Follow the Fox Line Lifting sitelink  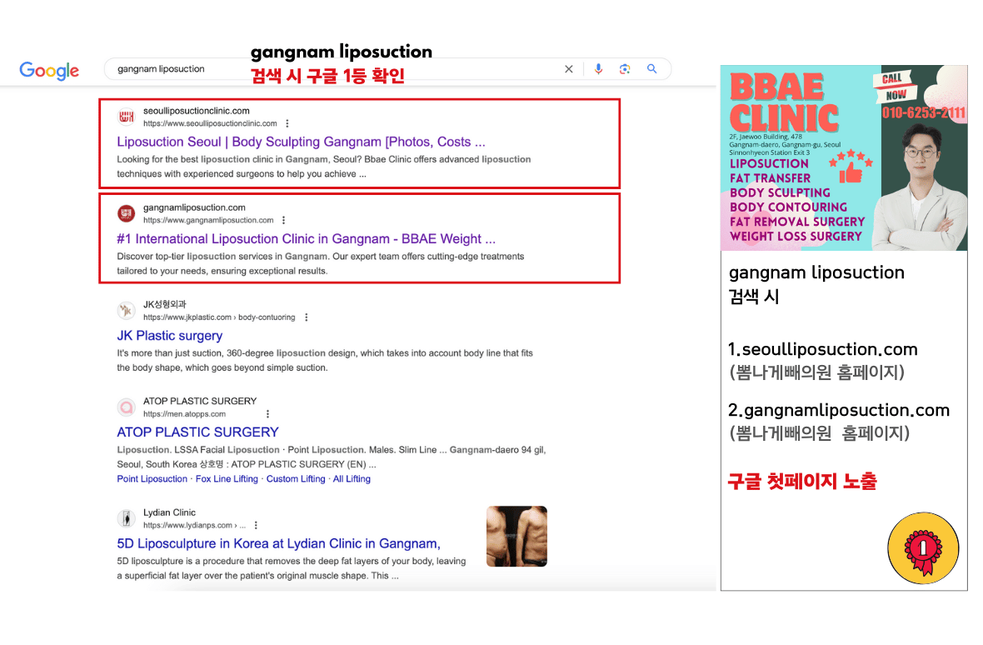coord(227,479)
